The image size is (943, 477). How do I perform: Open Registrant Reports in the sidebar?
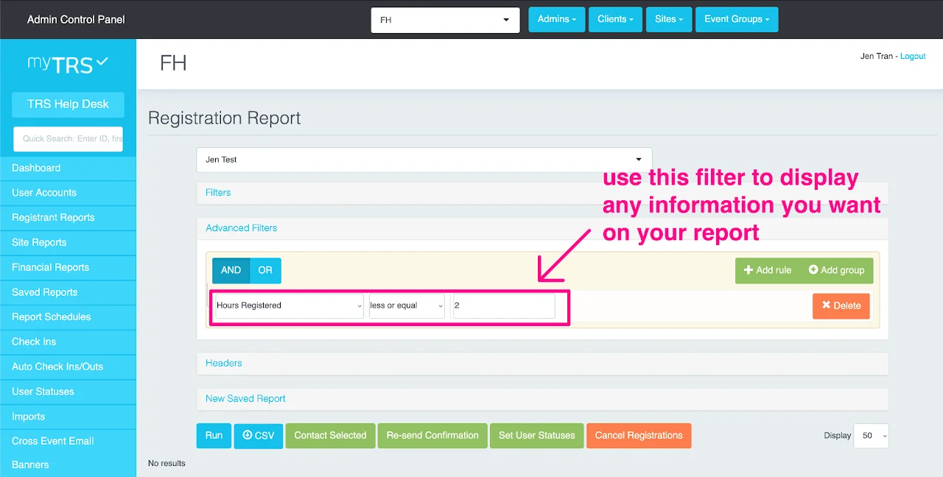[x=68, y=218]
